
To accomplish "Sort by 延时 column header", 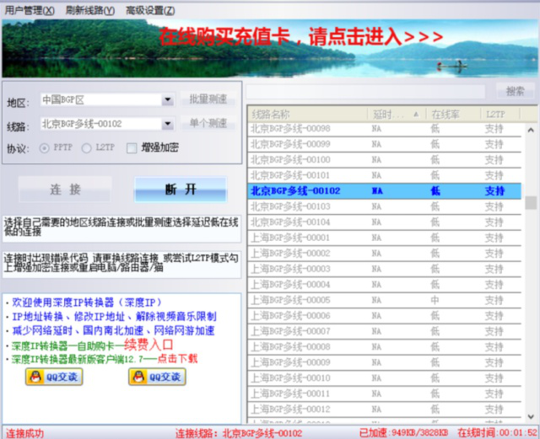I will pyautogui.click(x=397, y=115).
